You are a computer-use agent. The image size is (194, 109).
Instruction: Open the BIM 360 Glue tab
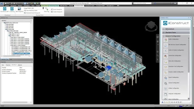tap(64, 6)
